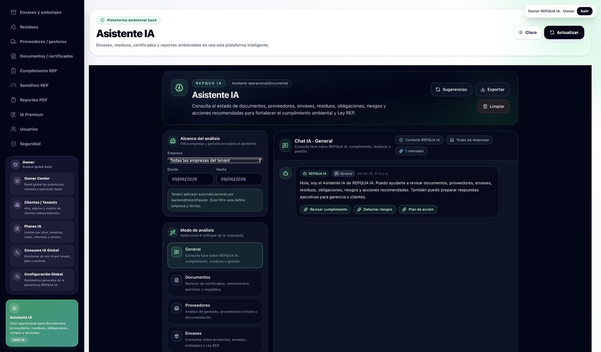Select the Proveedores analysis mode
This screenshot has width=601, height=352.
click(215, 311)
